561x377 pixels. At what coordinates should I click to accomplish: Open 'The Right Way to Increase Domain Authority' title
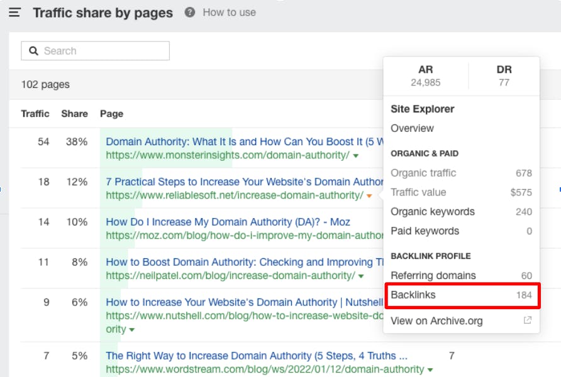click(x=257, y=356)
